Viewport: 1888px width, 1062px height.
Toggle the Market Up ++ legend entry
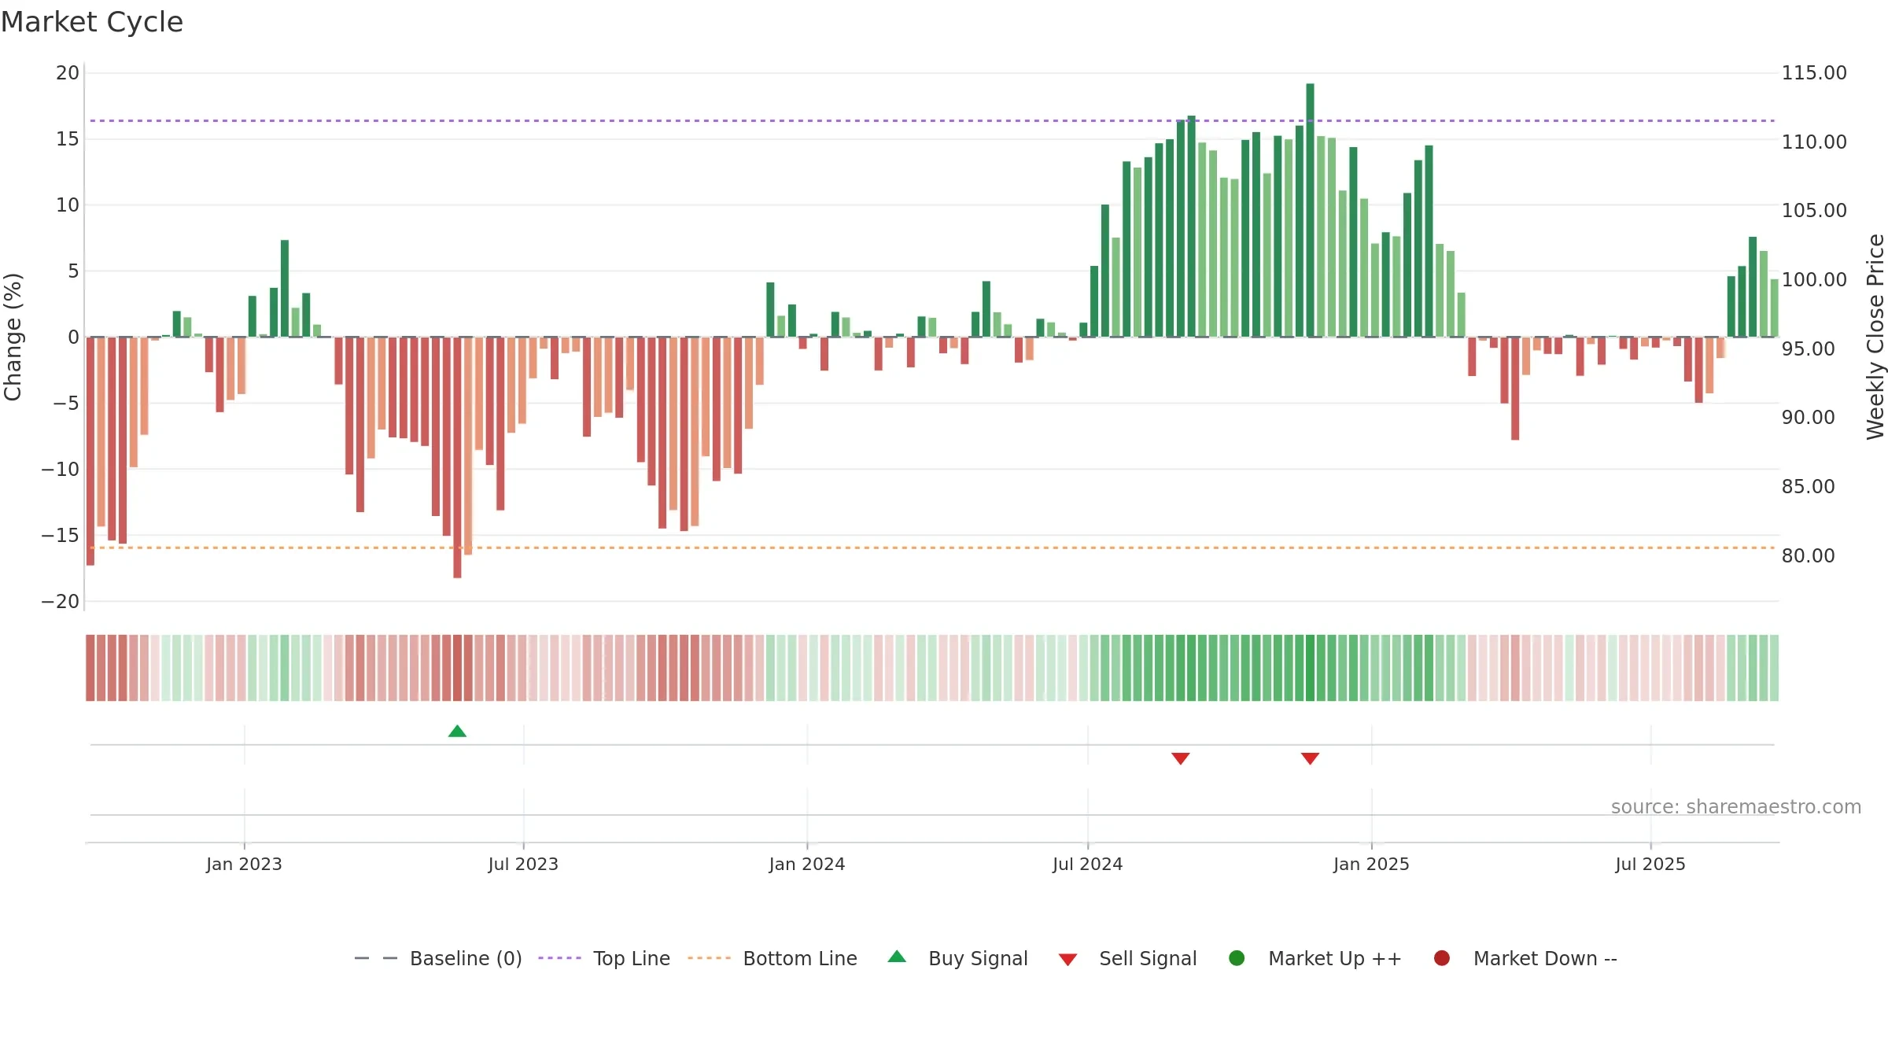tap(1315, 958)
